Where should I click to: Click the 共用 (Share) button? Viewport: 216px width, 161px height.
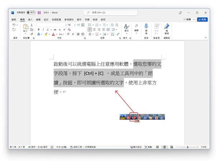(x=202, y=19)
